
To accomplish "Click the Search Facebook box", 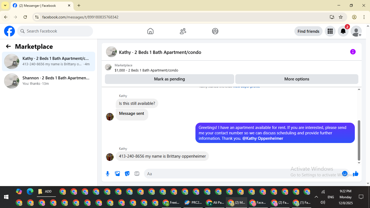I will [55, 31].
